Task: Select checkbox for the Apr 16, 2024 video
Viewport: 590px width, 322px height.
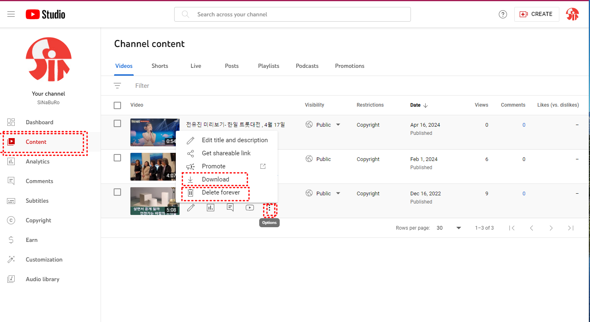Action: click(x=117, y=123)
